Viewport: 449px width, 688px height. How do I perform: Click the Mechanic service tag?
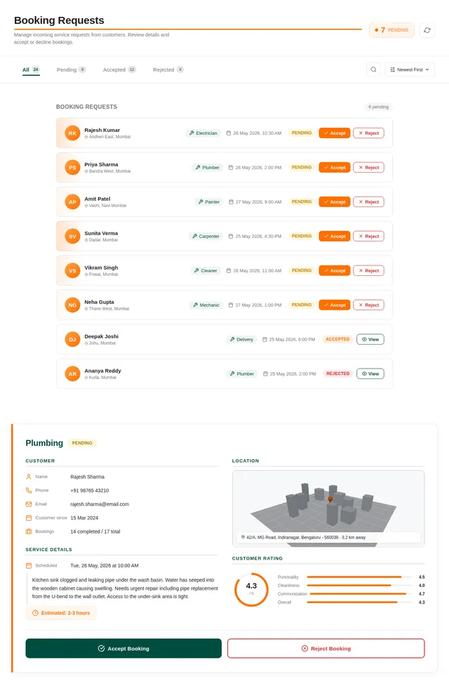[206, 305]
